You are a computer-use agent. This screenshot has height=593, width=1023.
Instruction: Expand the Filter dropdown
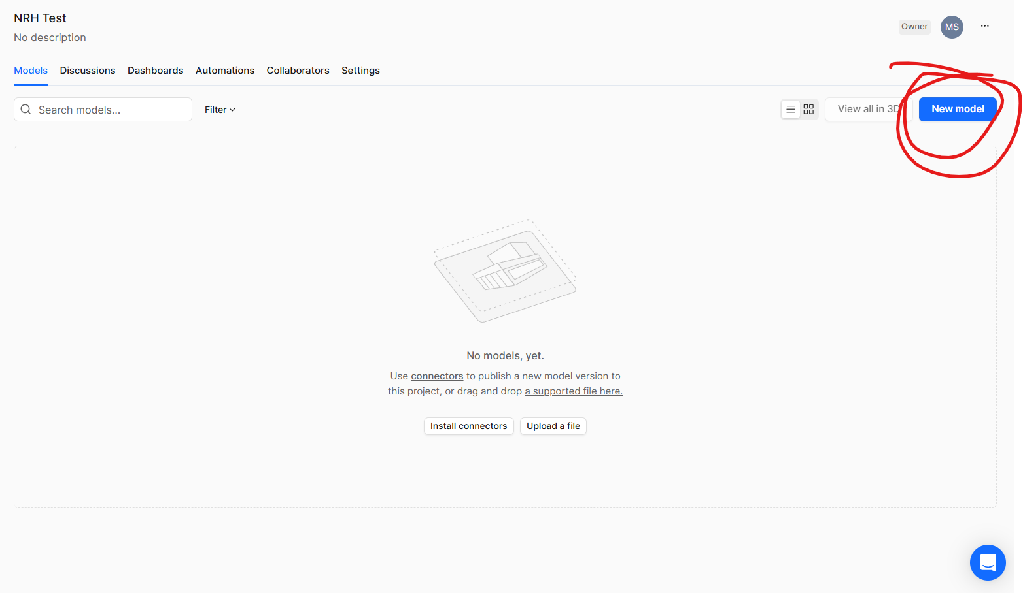point(220,110)
